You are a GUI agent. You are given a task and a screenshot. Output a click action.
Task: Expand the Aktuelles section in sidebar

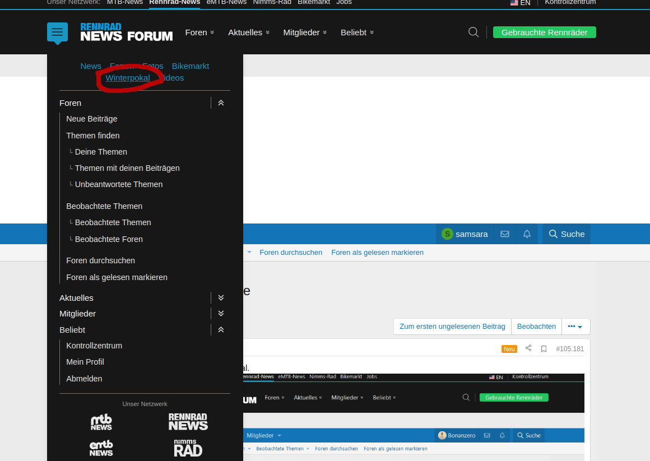pos(221,298)
